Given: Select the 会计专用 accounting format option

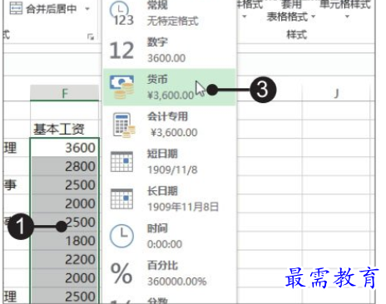Looking at the screenshot, I should 169,125.
